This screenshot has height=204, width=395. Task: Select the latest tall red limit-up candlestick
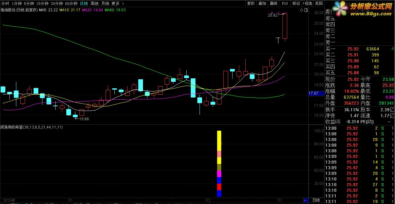click(285, 26)
